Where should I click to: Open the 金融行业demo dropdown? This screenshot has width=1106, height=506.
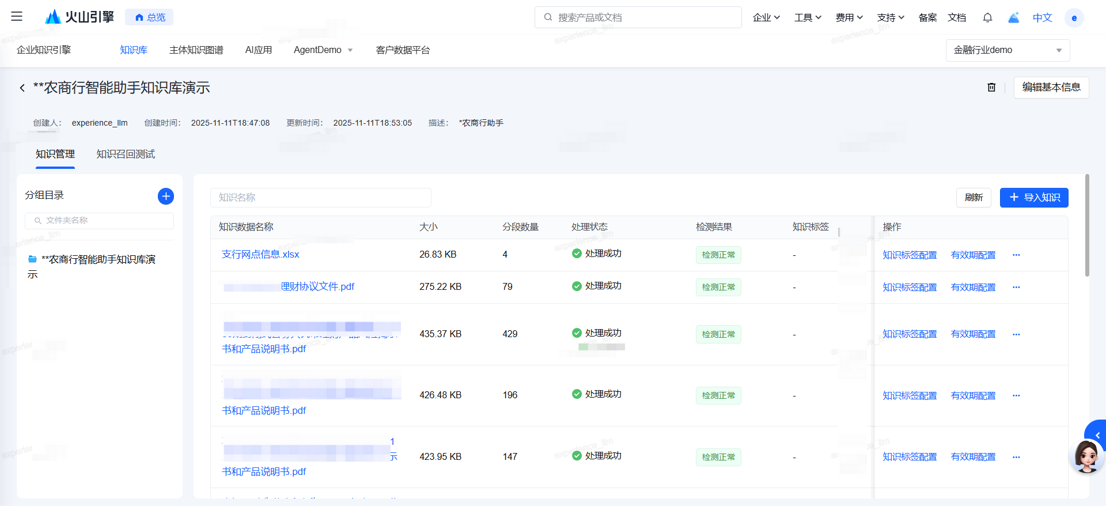[x=1007, y=50]
